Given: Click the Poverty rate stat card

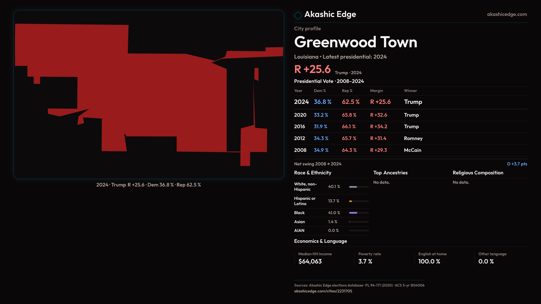Looking at the screenshot, I should pyautogui.click(x=369, y=258).
